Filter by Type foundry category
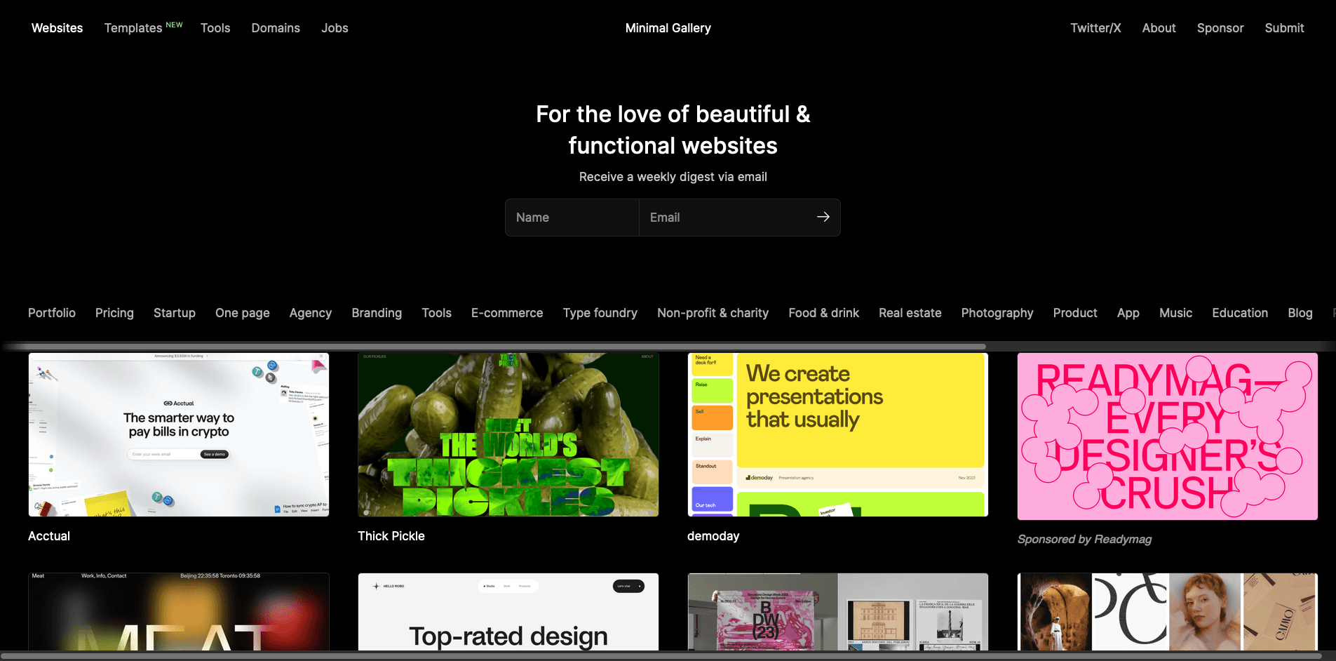This screenshot has width=1336, height=661. [600, 313]
